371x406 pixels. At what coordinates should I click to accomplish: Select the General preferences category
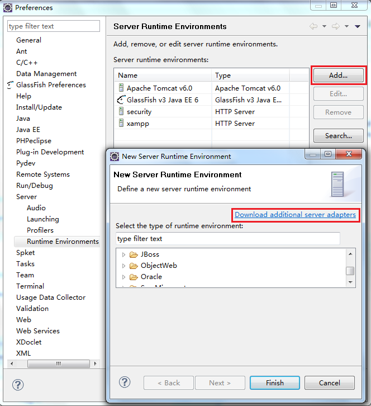(28, 40)
